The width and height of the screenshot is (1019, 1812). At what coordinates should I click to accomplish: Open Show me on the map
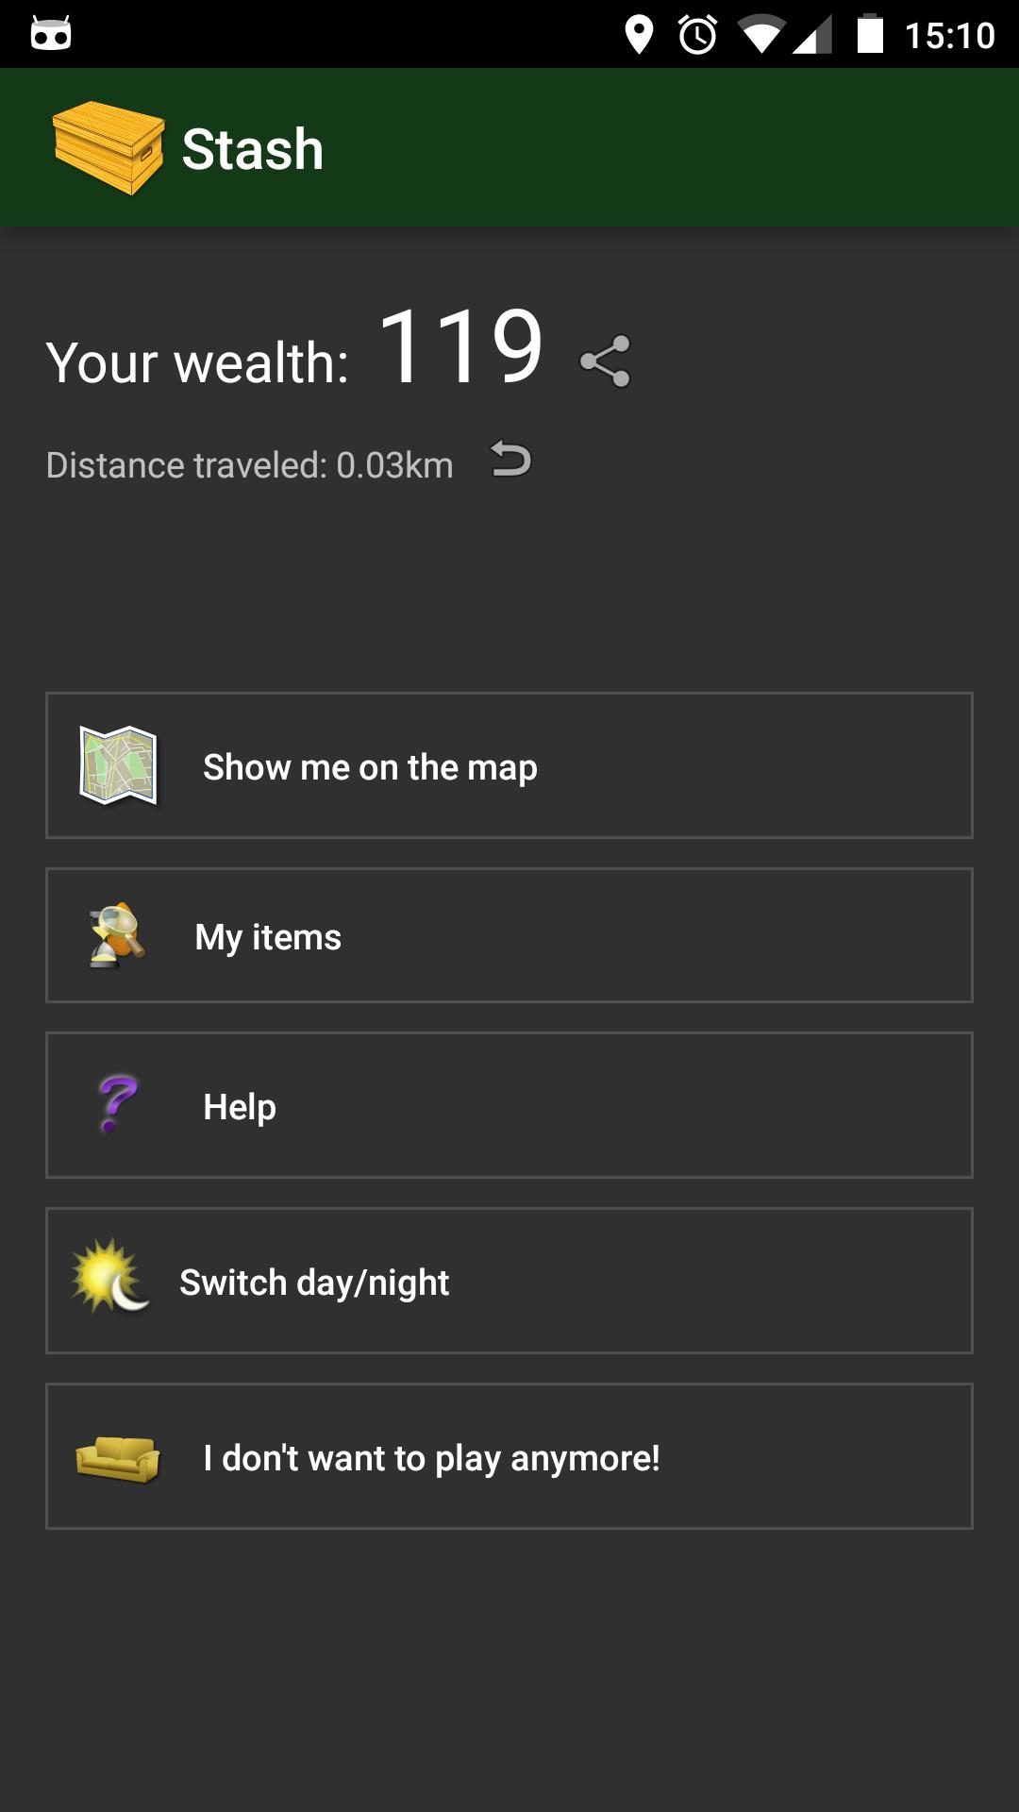click(370, 767)
